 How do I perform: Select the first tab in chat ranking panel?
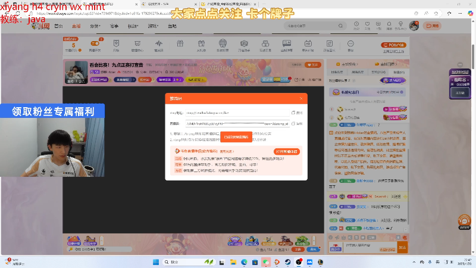coord(337,72)
